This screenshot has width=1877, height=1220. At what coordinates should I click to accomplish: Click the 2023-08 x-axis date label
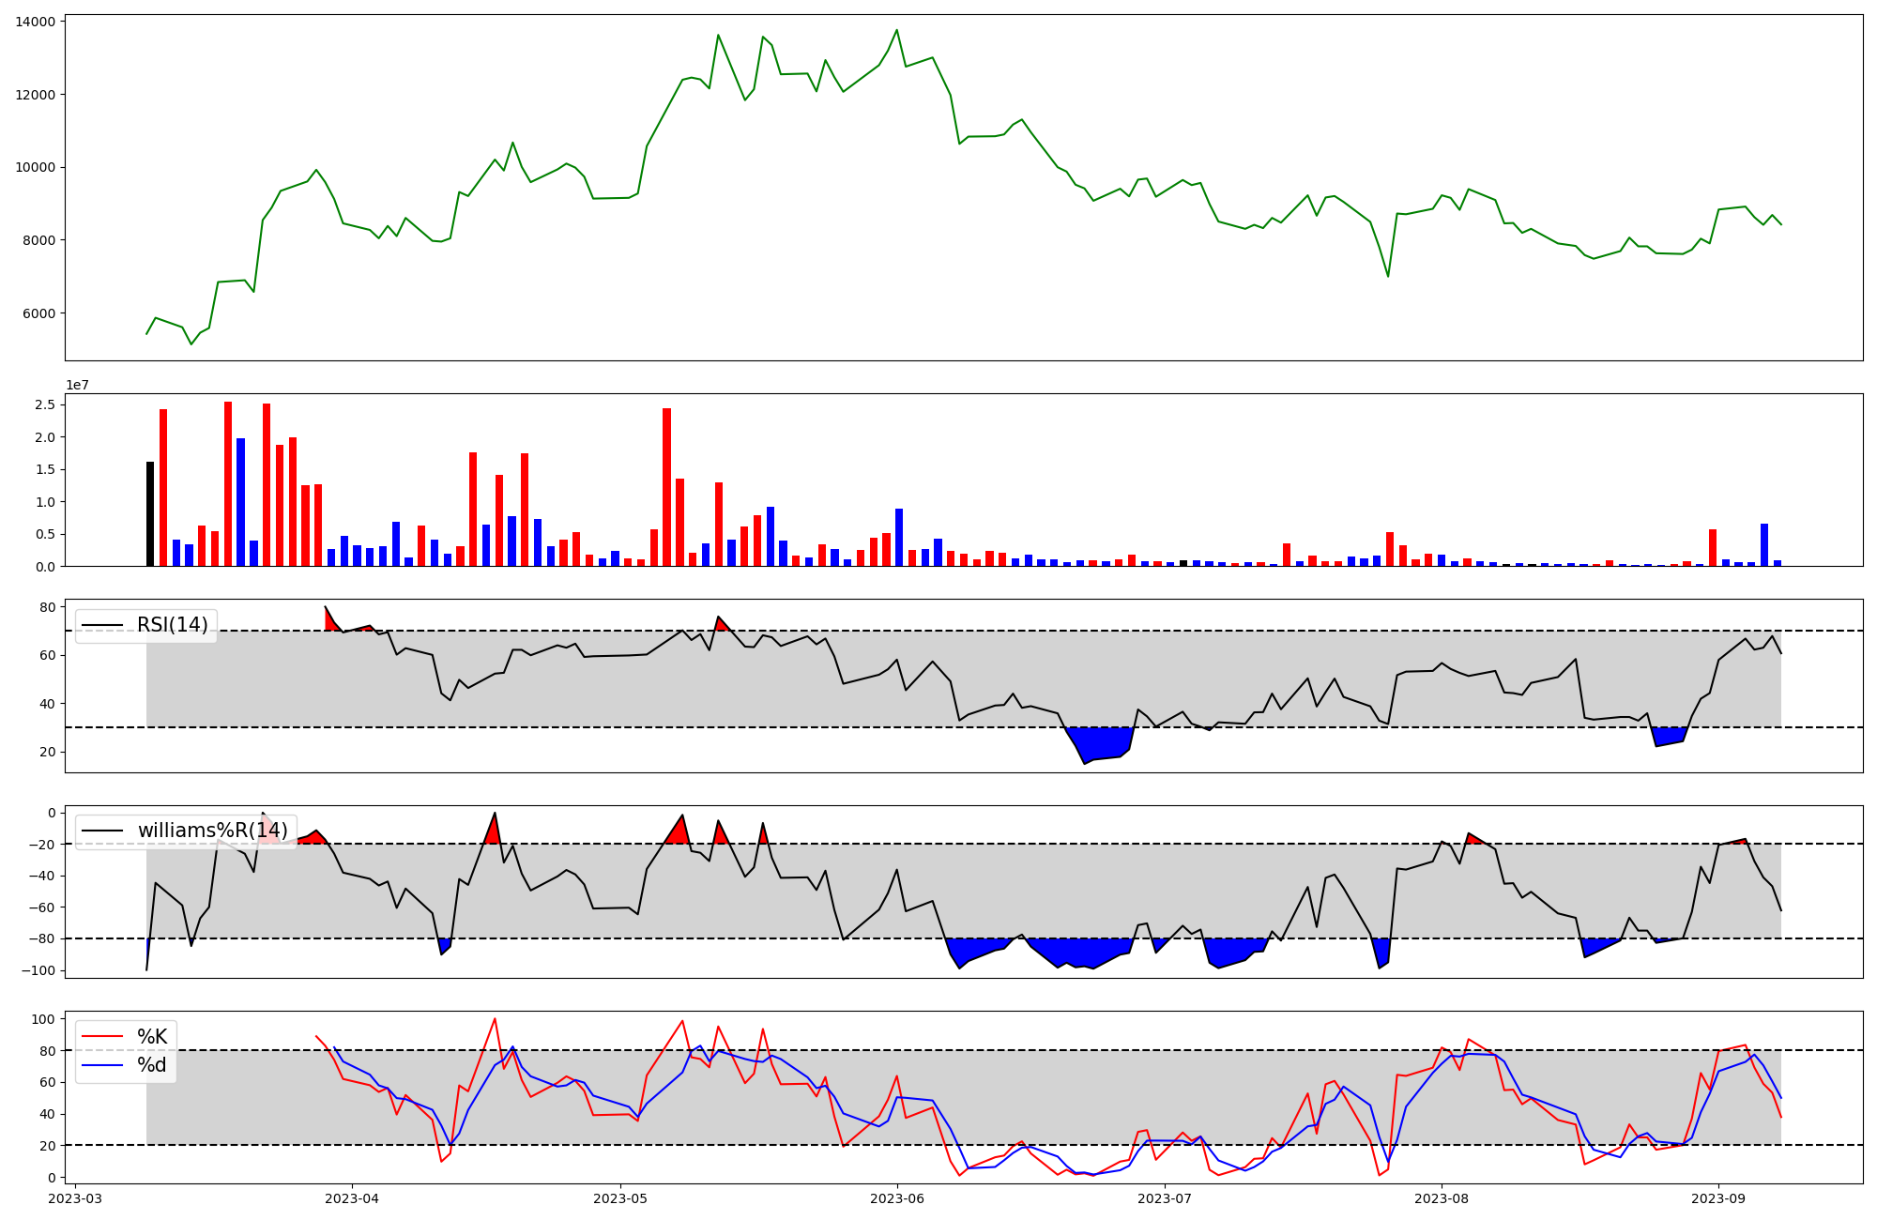click(1442, 1197)
